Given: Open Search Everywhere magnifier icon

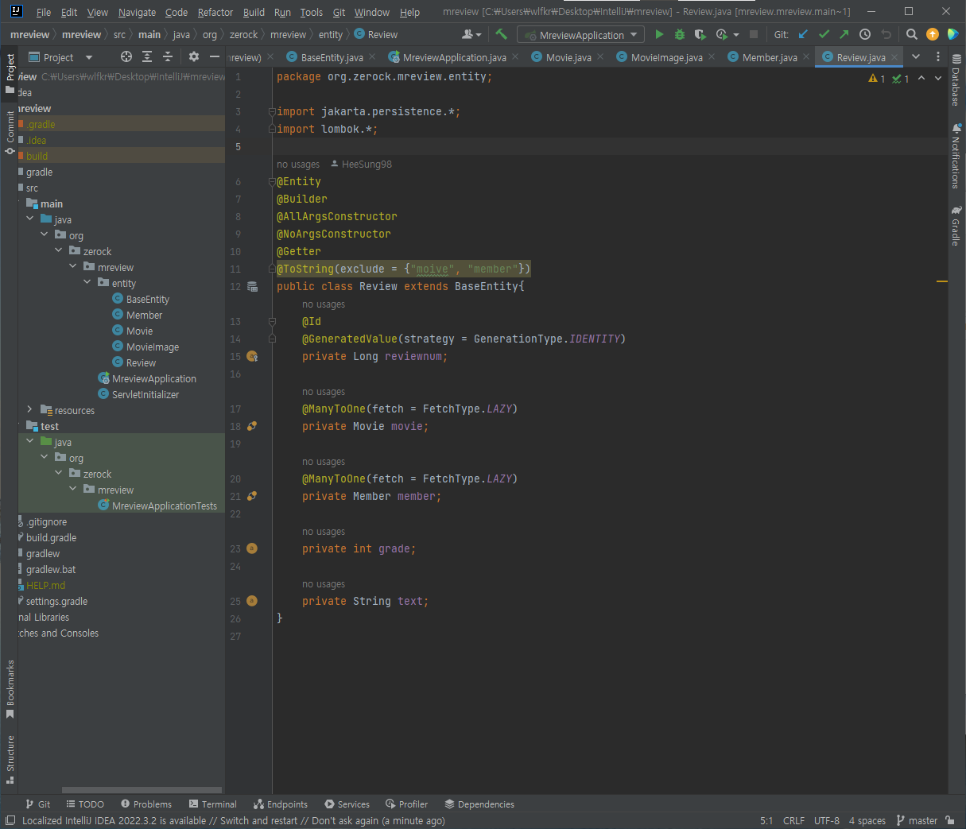Looking at the screenshot, I should coord(912,34).
